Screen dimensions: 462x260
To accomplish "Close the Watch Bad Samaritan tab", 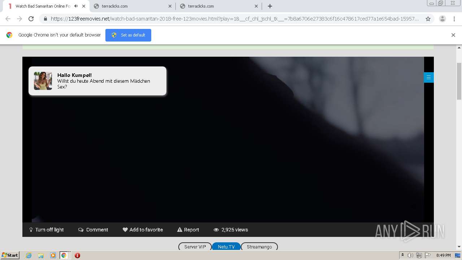I will [84, 6].
